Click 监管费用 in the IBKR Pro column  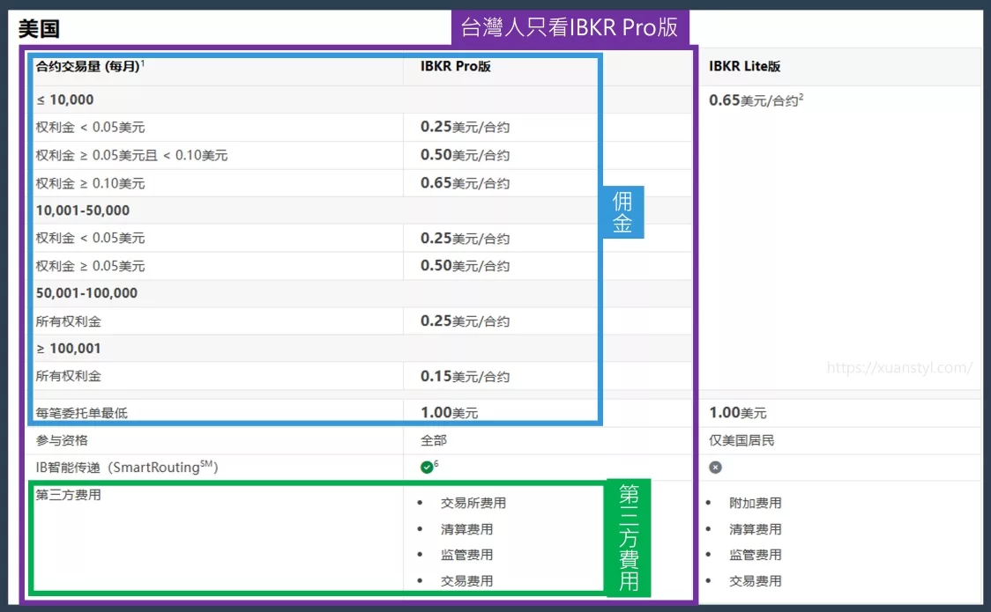pyautogui.click(x=466, y=555)
